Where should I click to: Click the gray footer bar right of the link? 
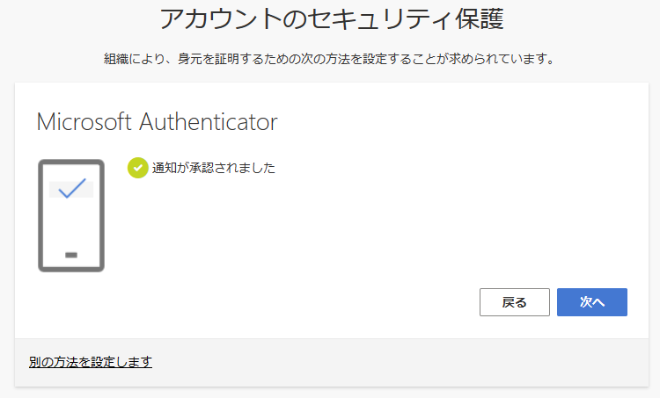[400, 362]
